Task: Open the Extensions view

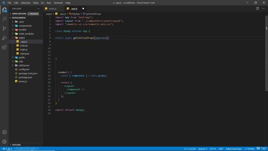Action: [x=4, y=47]
